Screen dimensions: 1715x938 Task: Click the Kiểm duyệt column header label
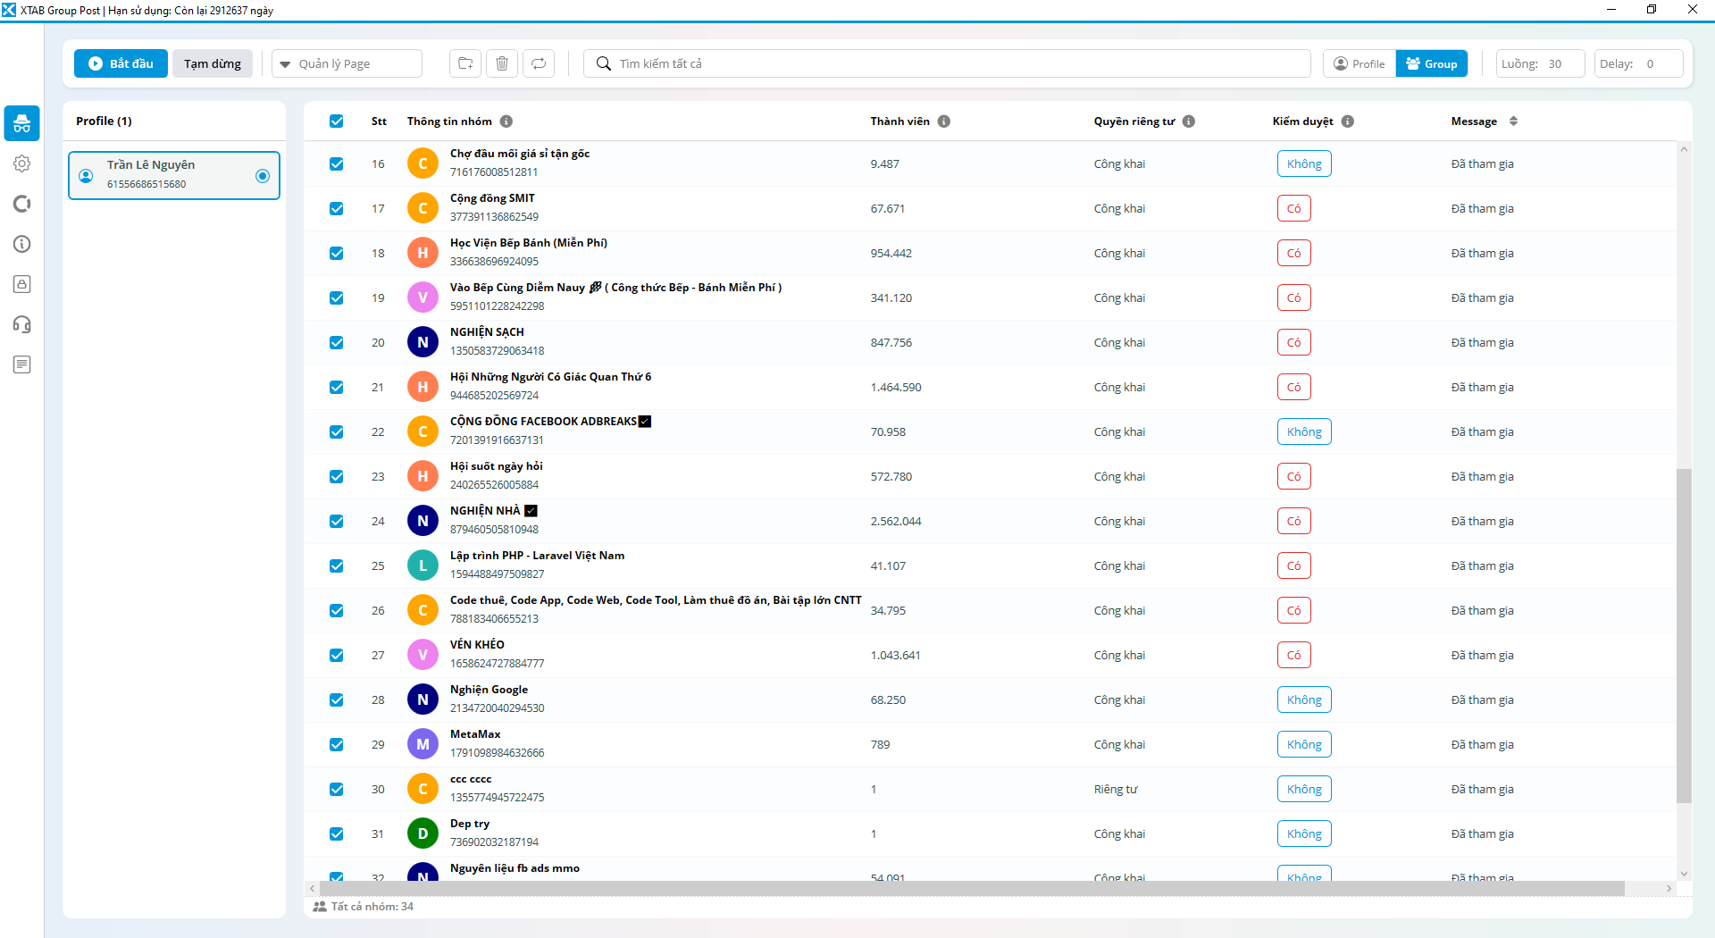tap(1302, 121)
